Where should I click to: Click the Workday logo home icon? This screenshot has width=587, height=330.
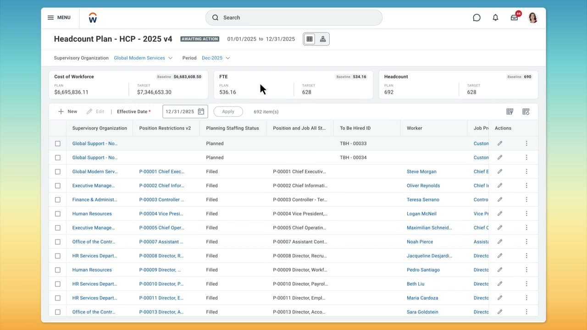[93, 18]
